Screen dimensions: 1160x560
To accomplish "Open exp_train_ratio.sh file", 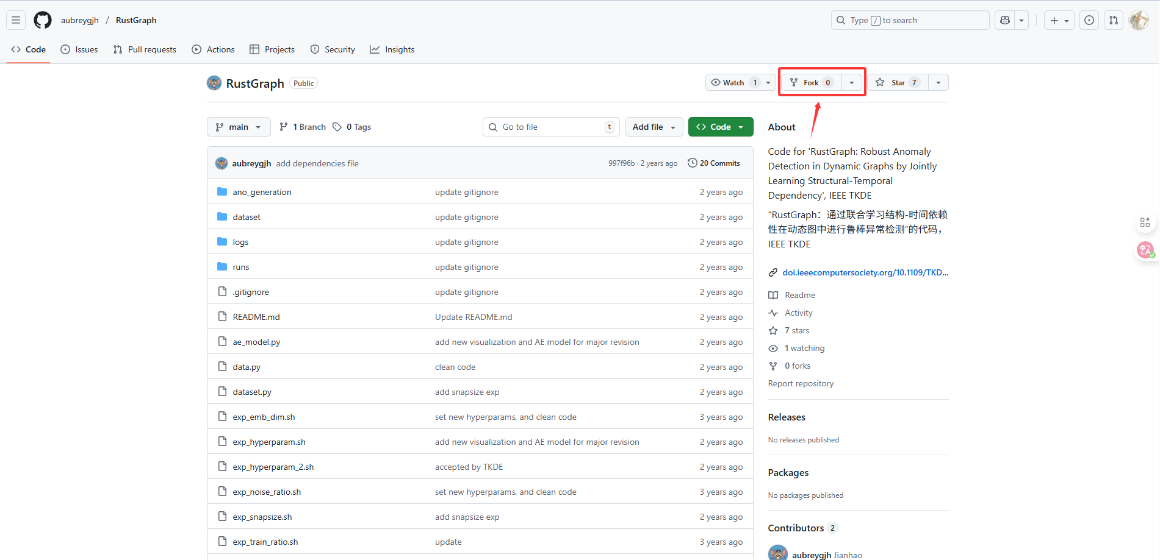I will coord(265,542).
